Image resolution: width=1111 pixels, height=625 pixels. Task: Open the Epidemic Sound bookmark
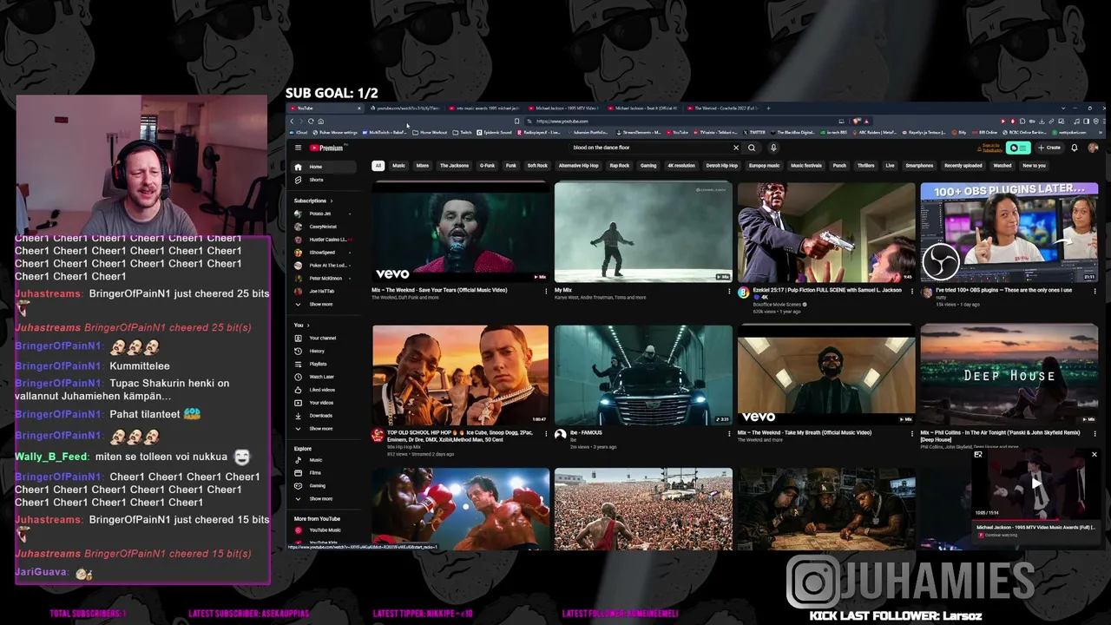click(x=495, y=133)
